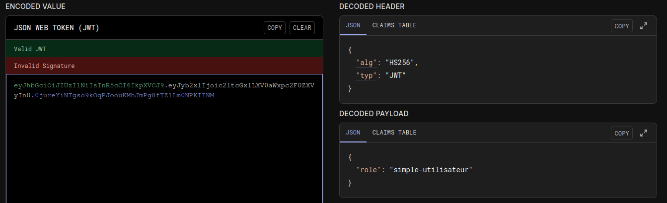The width and height of the screenshot is (667, 203).
Task: Open Claims Table tab in Decoded Payload
Action: point(394,133)
